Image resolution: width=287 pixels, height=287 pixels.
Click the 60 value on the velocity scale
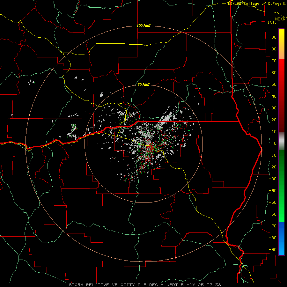click(x=274, y=73)
